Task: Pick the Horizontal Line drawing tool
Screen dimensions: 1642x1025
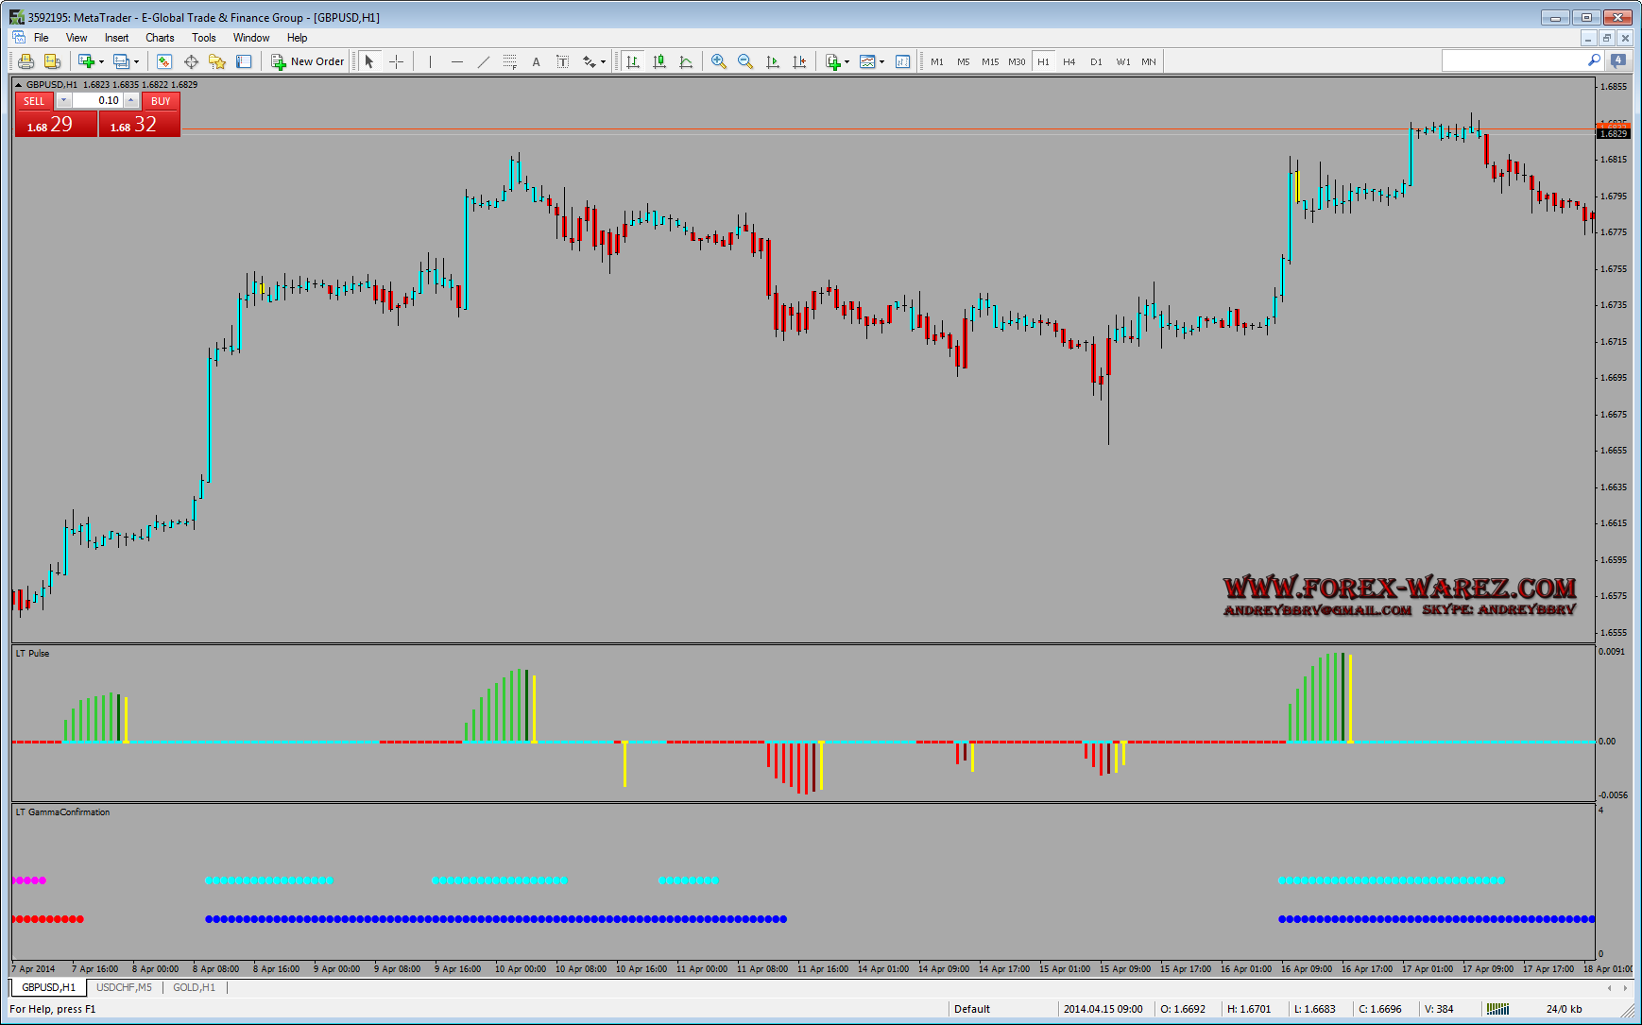Action: click(457, 61)
